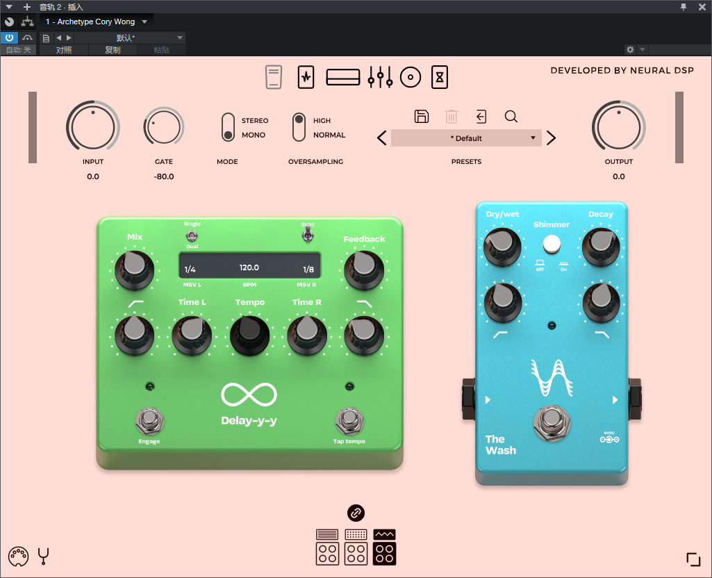Tap the Tap tempo footswitch

tap(349, 422)
